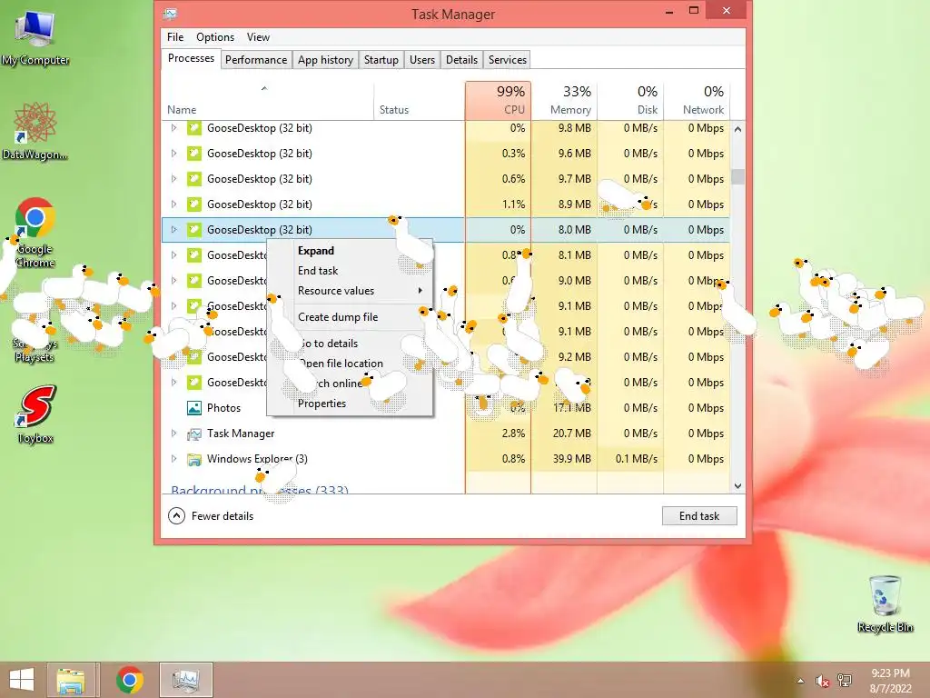This screenshot has width=930, height=698.
Task: Sort by the Memory column header
Action: (x=564, y=101)
